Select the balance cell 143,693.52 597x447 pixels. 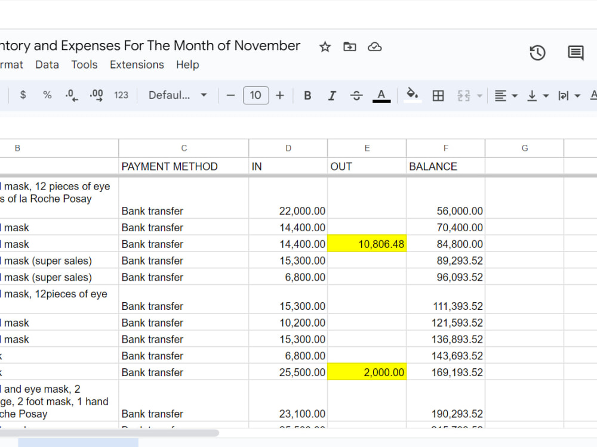click(x=446, y=355)
